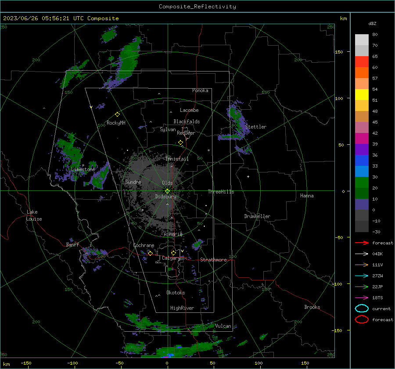This screenshot has height=369, width=395.
Task: Click the Olds city label
Action: pyautogui.click(x=167, y=183)
